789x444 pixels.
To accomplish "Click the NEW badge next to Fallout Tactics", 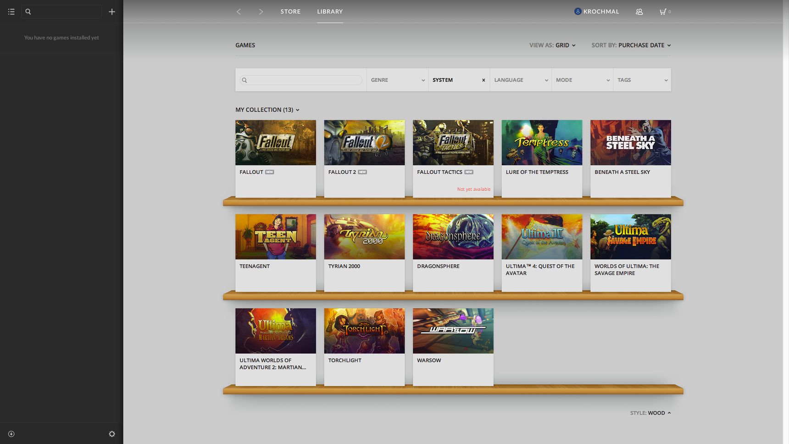I will pyautogui.click(x=469, y=172).
